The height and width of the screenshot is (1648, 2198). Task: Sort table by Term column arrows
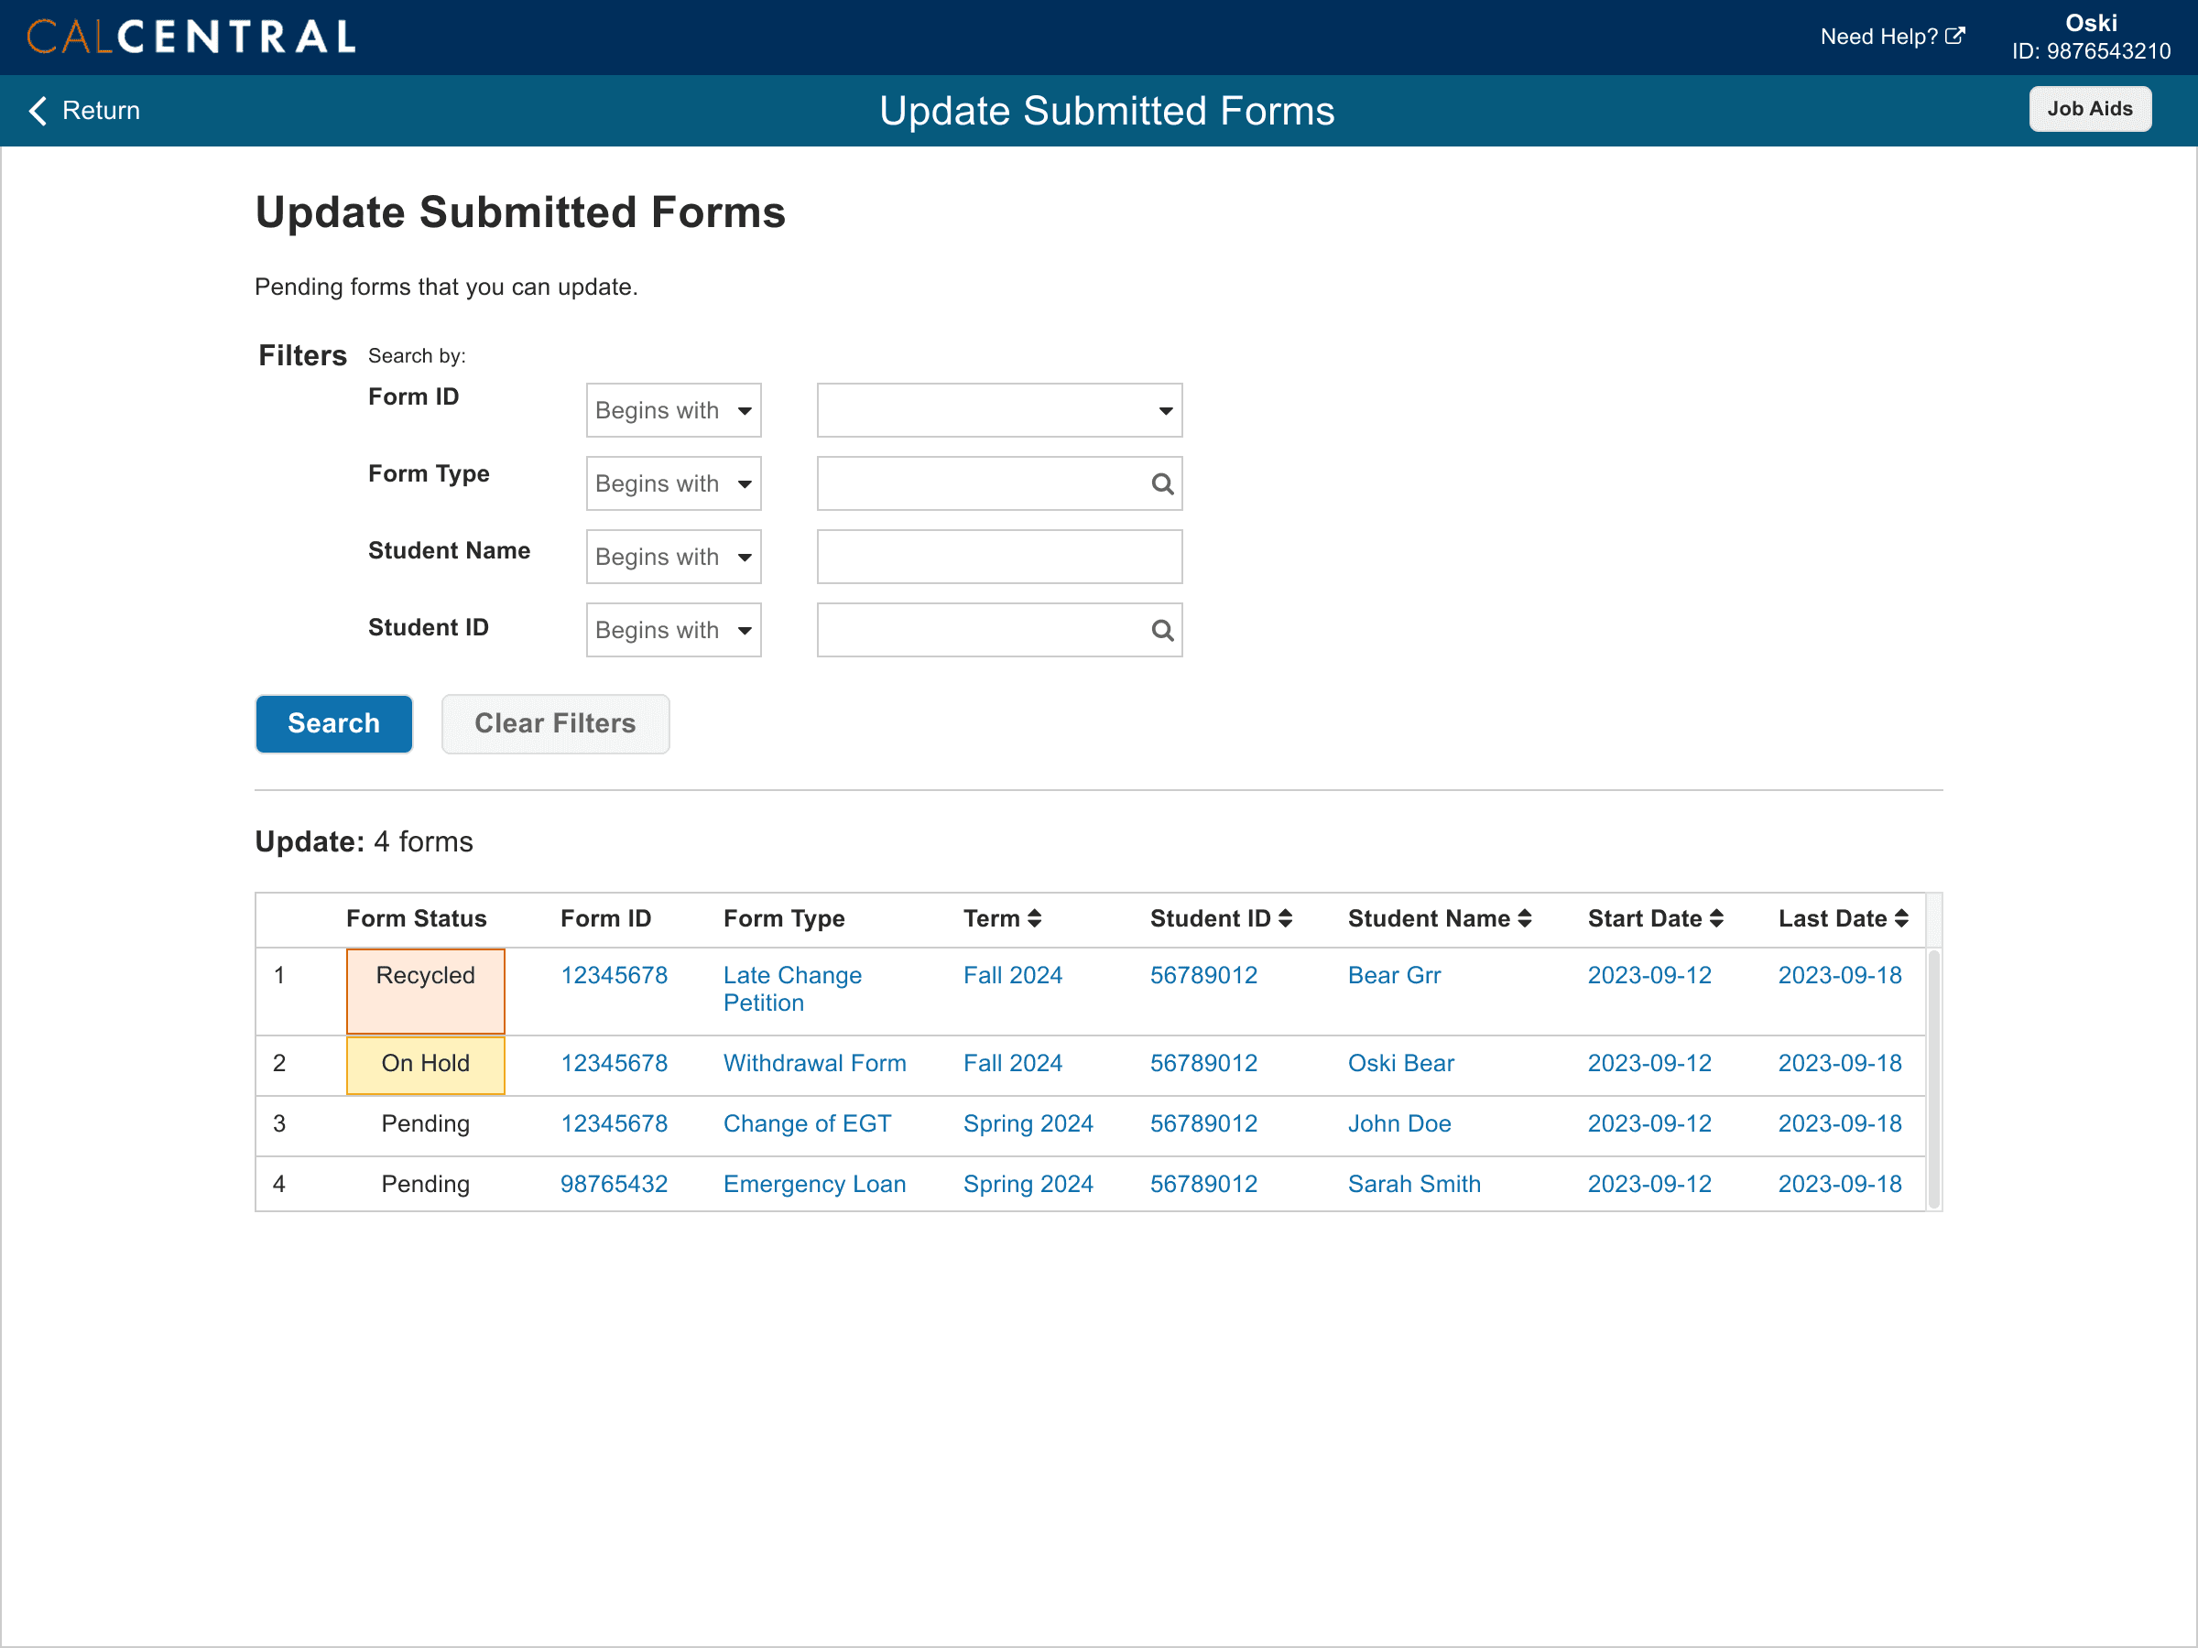click(x=1034, y=918)
